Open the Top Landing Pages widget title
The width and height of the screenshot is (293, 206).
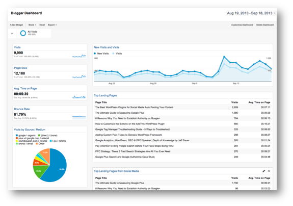coord(105,95)
